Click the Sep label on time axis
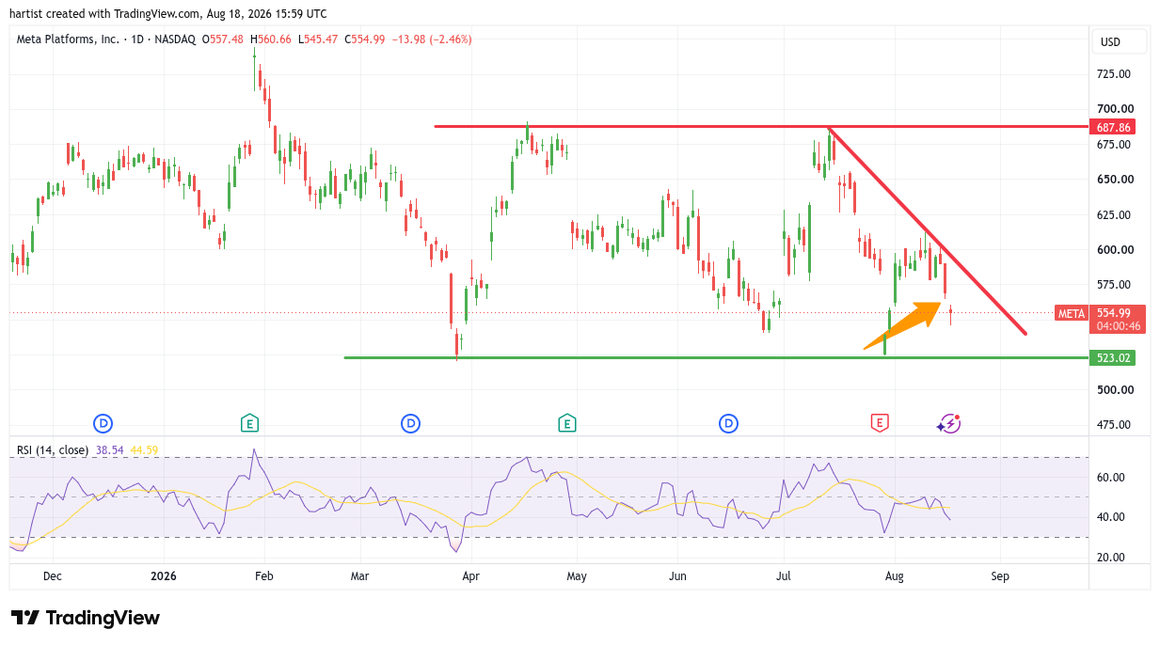 (1000, 576)
